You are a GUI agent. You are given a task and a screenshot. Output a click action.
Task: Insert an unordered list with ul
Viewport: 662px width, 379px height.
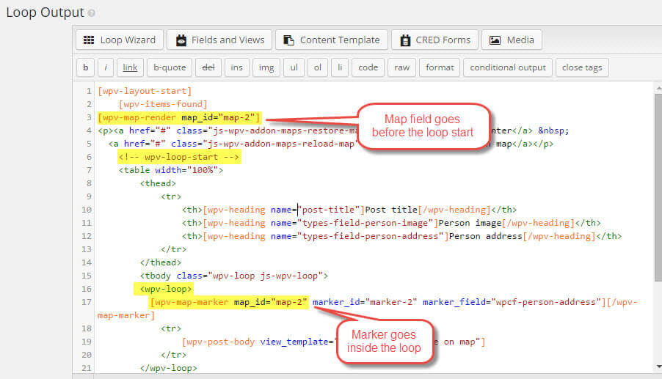pos(294,67)
